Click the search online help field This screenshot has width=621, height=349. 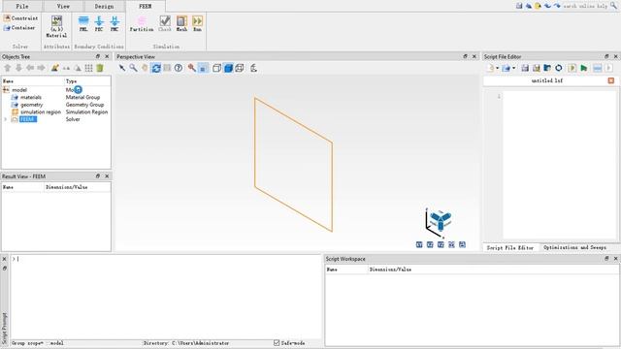point(585,6)
